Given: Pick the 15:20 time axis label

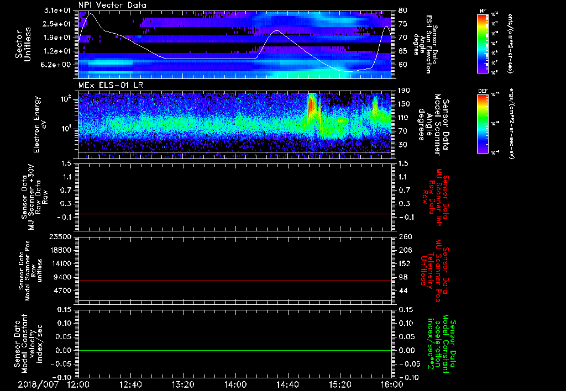Looking at the screenshot, I should 340,384.
